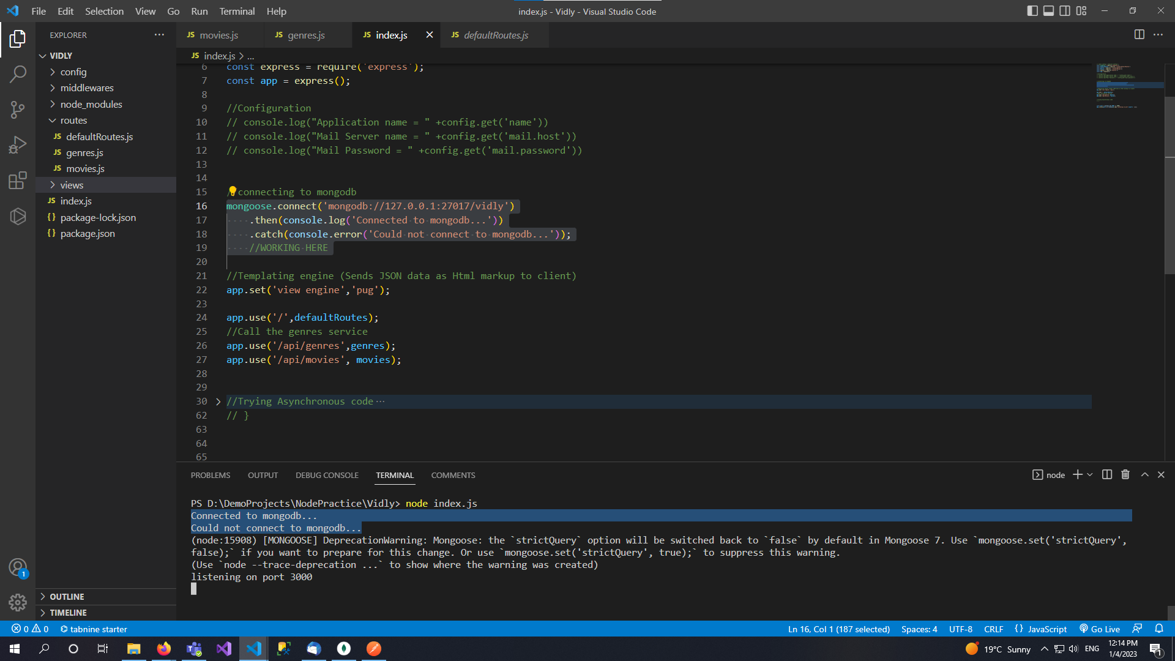Screen dimensions: 1175x661
Task: Maximize the panel size
Action: [1144, 475]
